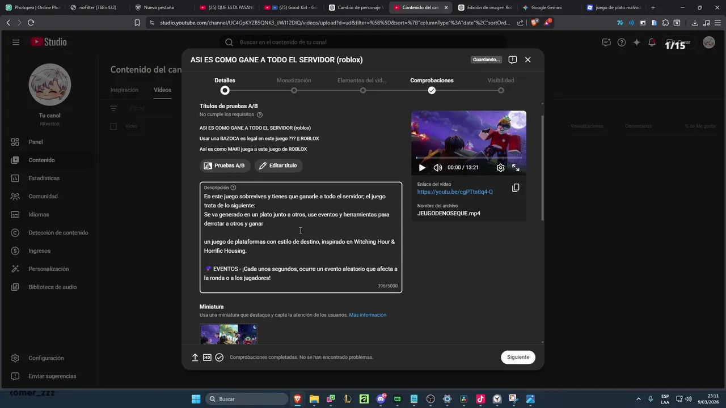Screen dimensions: 726x408
Task: Click the send feedback icon in dialog header
Action: 513,59
